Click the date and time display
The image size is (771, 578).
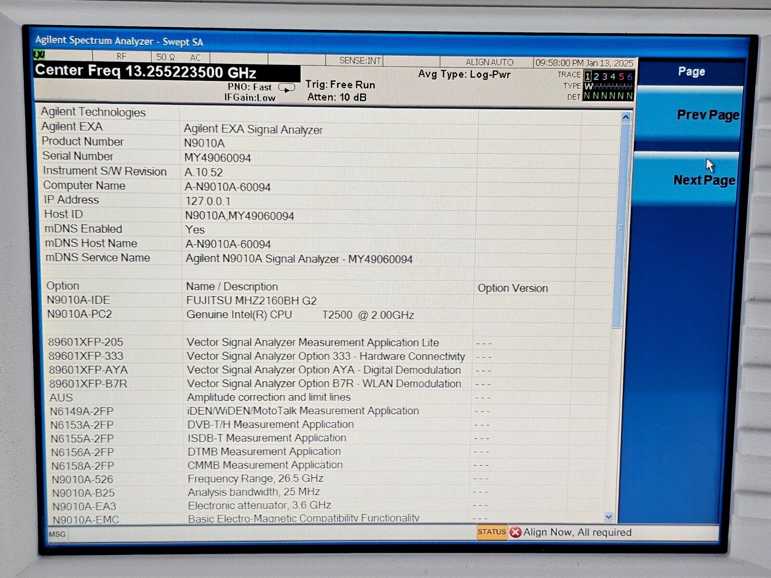584,63
